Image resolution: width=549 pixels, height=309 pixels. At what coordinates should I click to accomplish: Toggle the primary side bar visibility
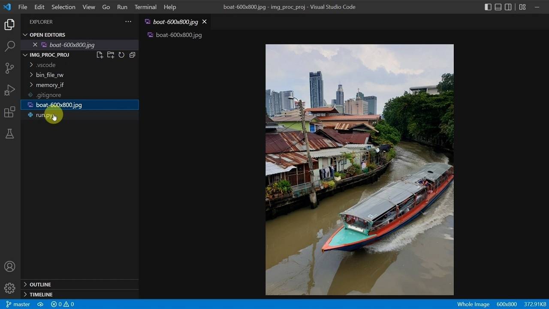(488, 7)
